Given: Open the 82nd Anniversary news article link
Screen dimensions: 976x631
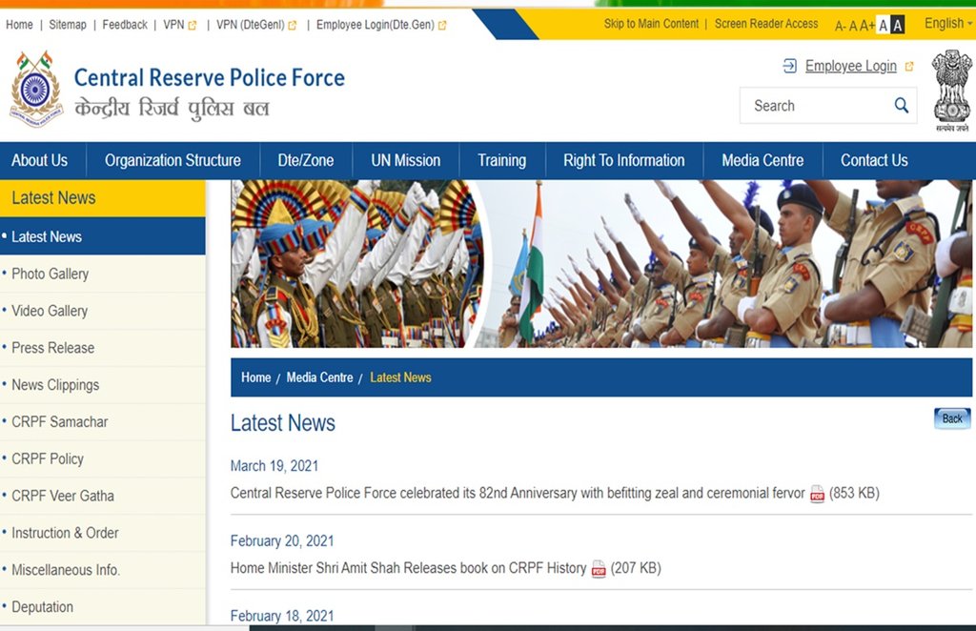Looking at the screenshot, I should (518, 494).
